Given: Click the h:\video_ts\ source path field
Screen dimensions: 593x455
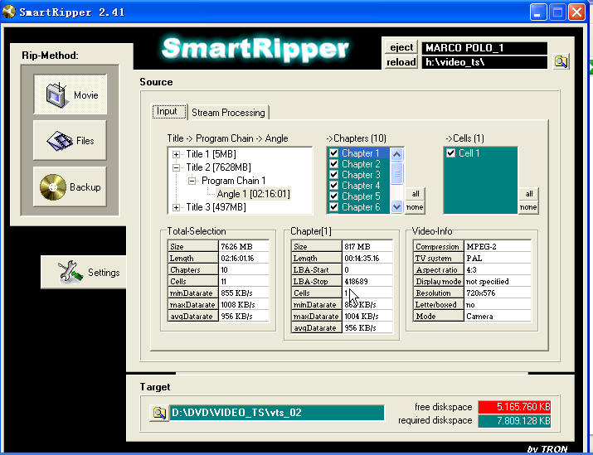Looking at the screenshot, I should [x=484, y=62].
